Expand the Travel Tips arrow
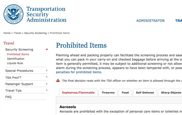 point(47,90)
